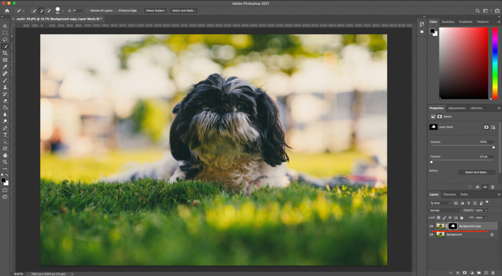Select the Zoom tool in toolbar

5,162
